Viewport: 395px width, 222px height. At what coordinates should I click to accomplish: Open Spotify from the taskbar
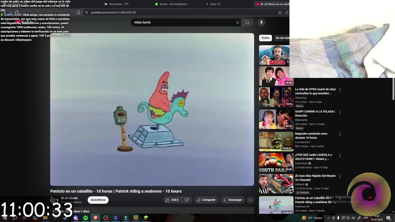(85, 218)
